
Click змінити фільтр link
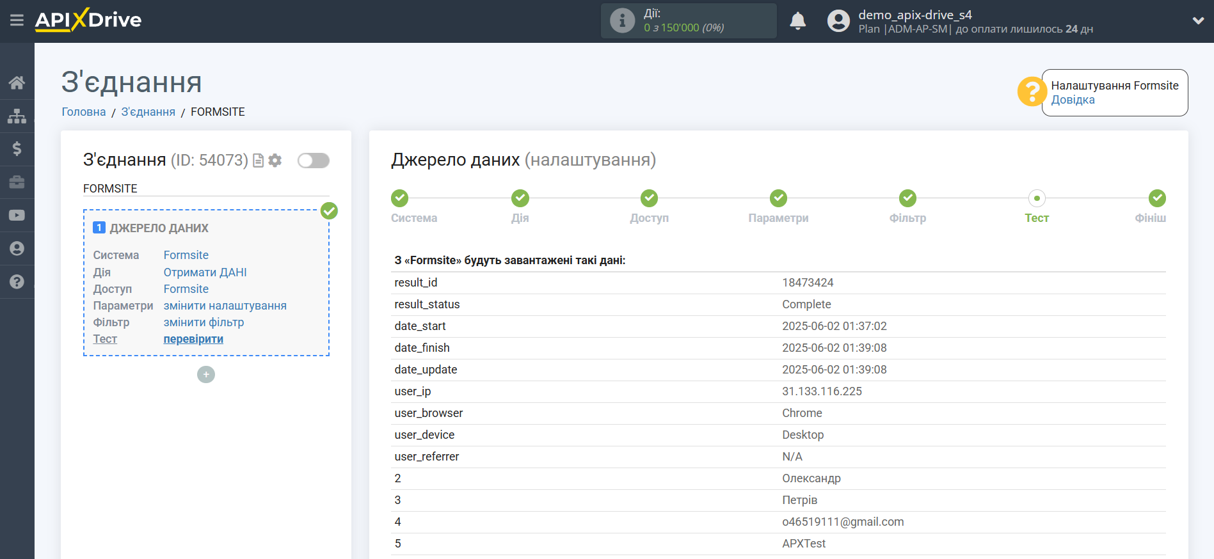[x=204, y=322]
